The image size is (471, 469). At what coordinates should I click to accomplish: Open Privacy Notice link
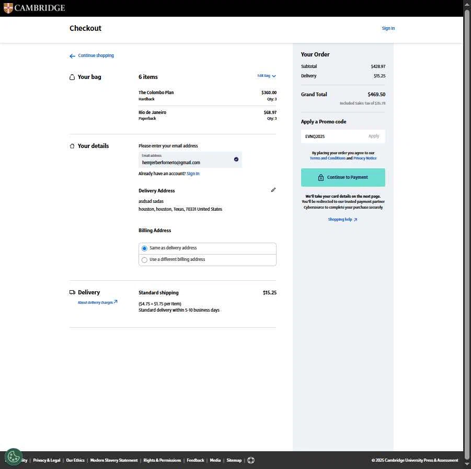coord(365,158)
